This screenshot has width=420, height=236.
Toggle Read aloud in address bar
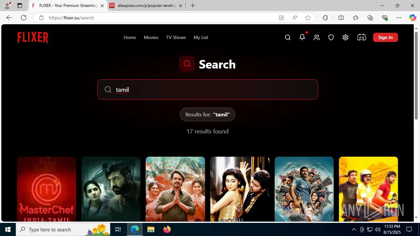point(295,18)
